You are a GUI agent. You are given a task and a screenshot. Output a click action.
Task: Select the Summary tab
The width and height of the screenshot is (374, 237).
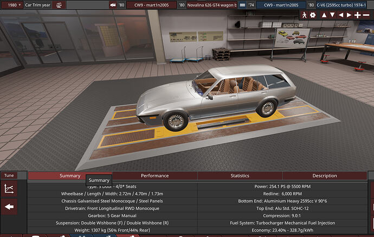click(70, 176)
